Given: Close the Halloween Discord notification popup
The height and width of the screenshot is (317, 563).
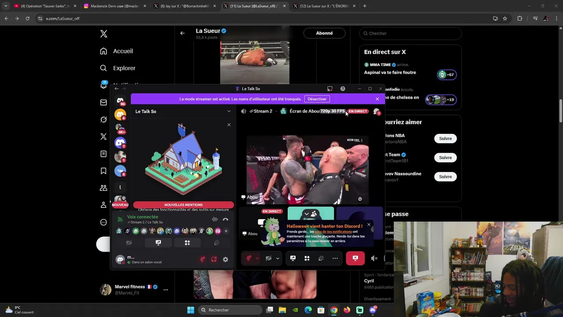Looking at the screenshot, I should [x=369, y=225].
